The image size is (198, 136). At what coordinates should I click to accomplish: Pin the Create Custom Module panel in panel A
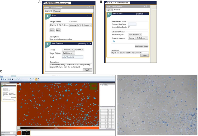click(90, 7)
